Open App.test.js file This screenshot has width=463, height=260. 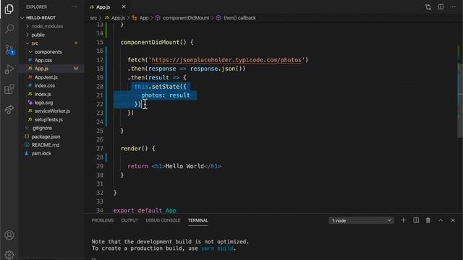point(46,77)
